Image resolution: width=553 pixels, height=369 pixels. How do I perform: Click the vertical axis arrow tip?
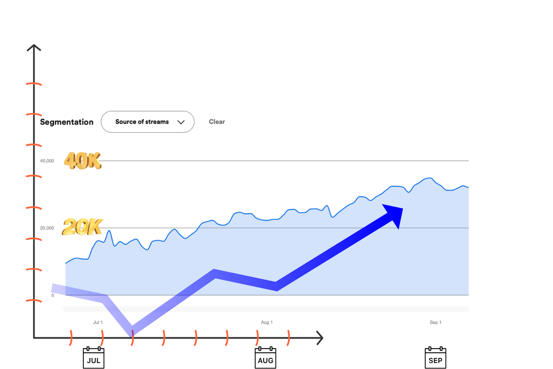pyautogui.click(x=34, y=47)
